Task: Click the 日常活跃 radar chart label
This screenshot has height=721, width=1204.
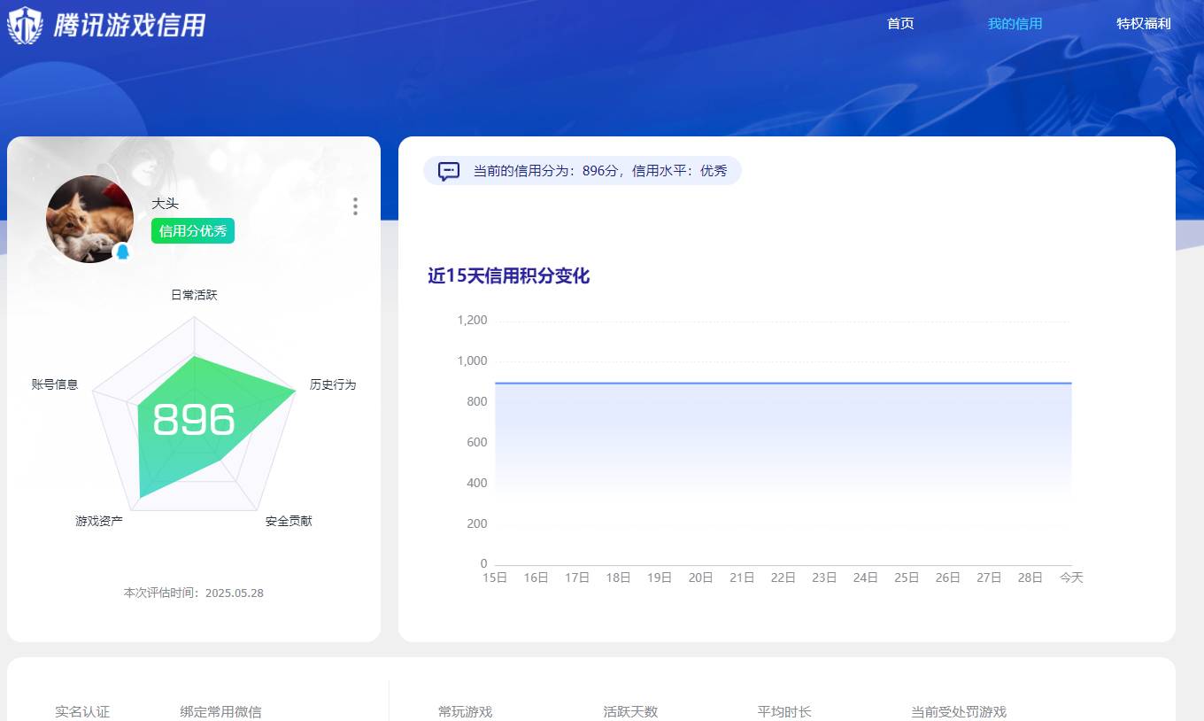Action: point(193,295)
